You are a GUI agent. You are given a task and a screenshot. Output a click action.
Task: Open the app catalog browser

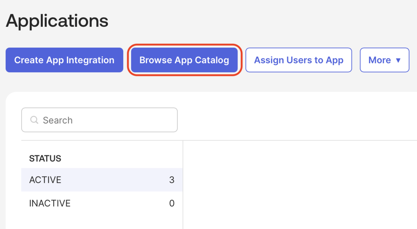pyautogui.click(x=184, y=60)
